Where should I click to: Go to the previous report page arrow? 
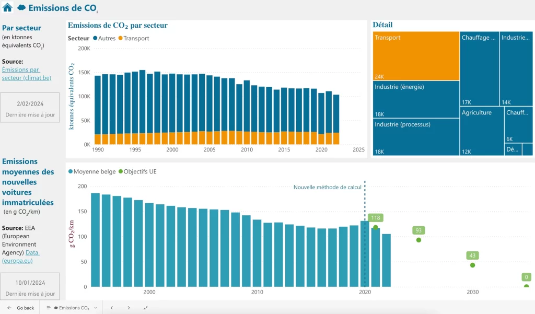pyautogui.click(x=111, y=308)
